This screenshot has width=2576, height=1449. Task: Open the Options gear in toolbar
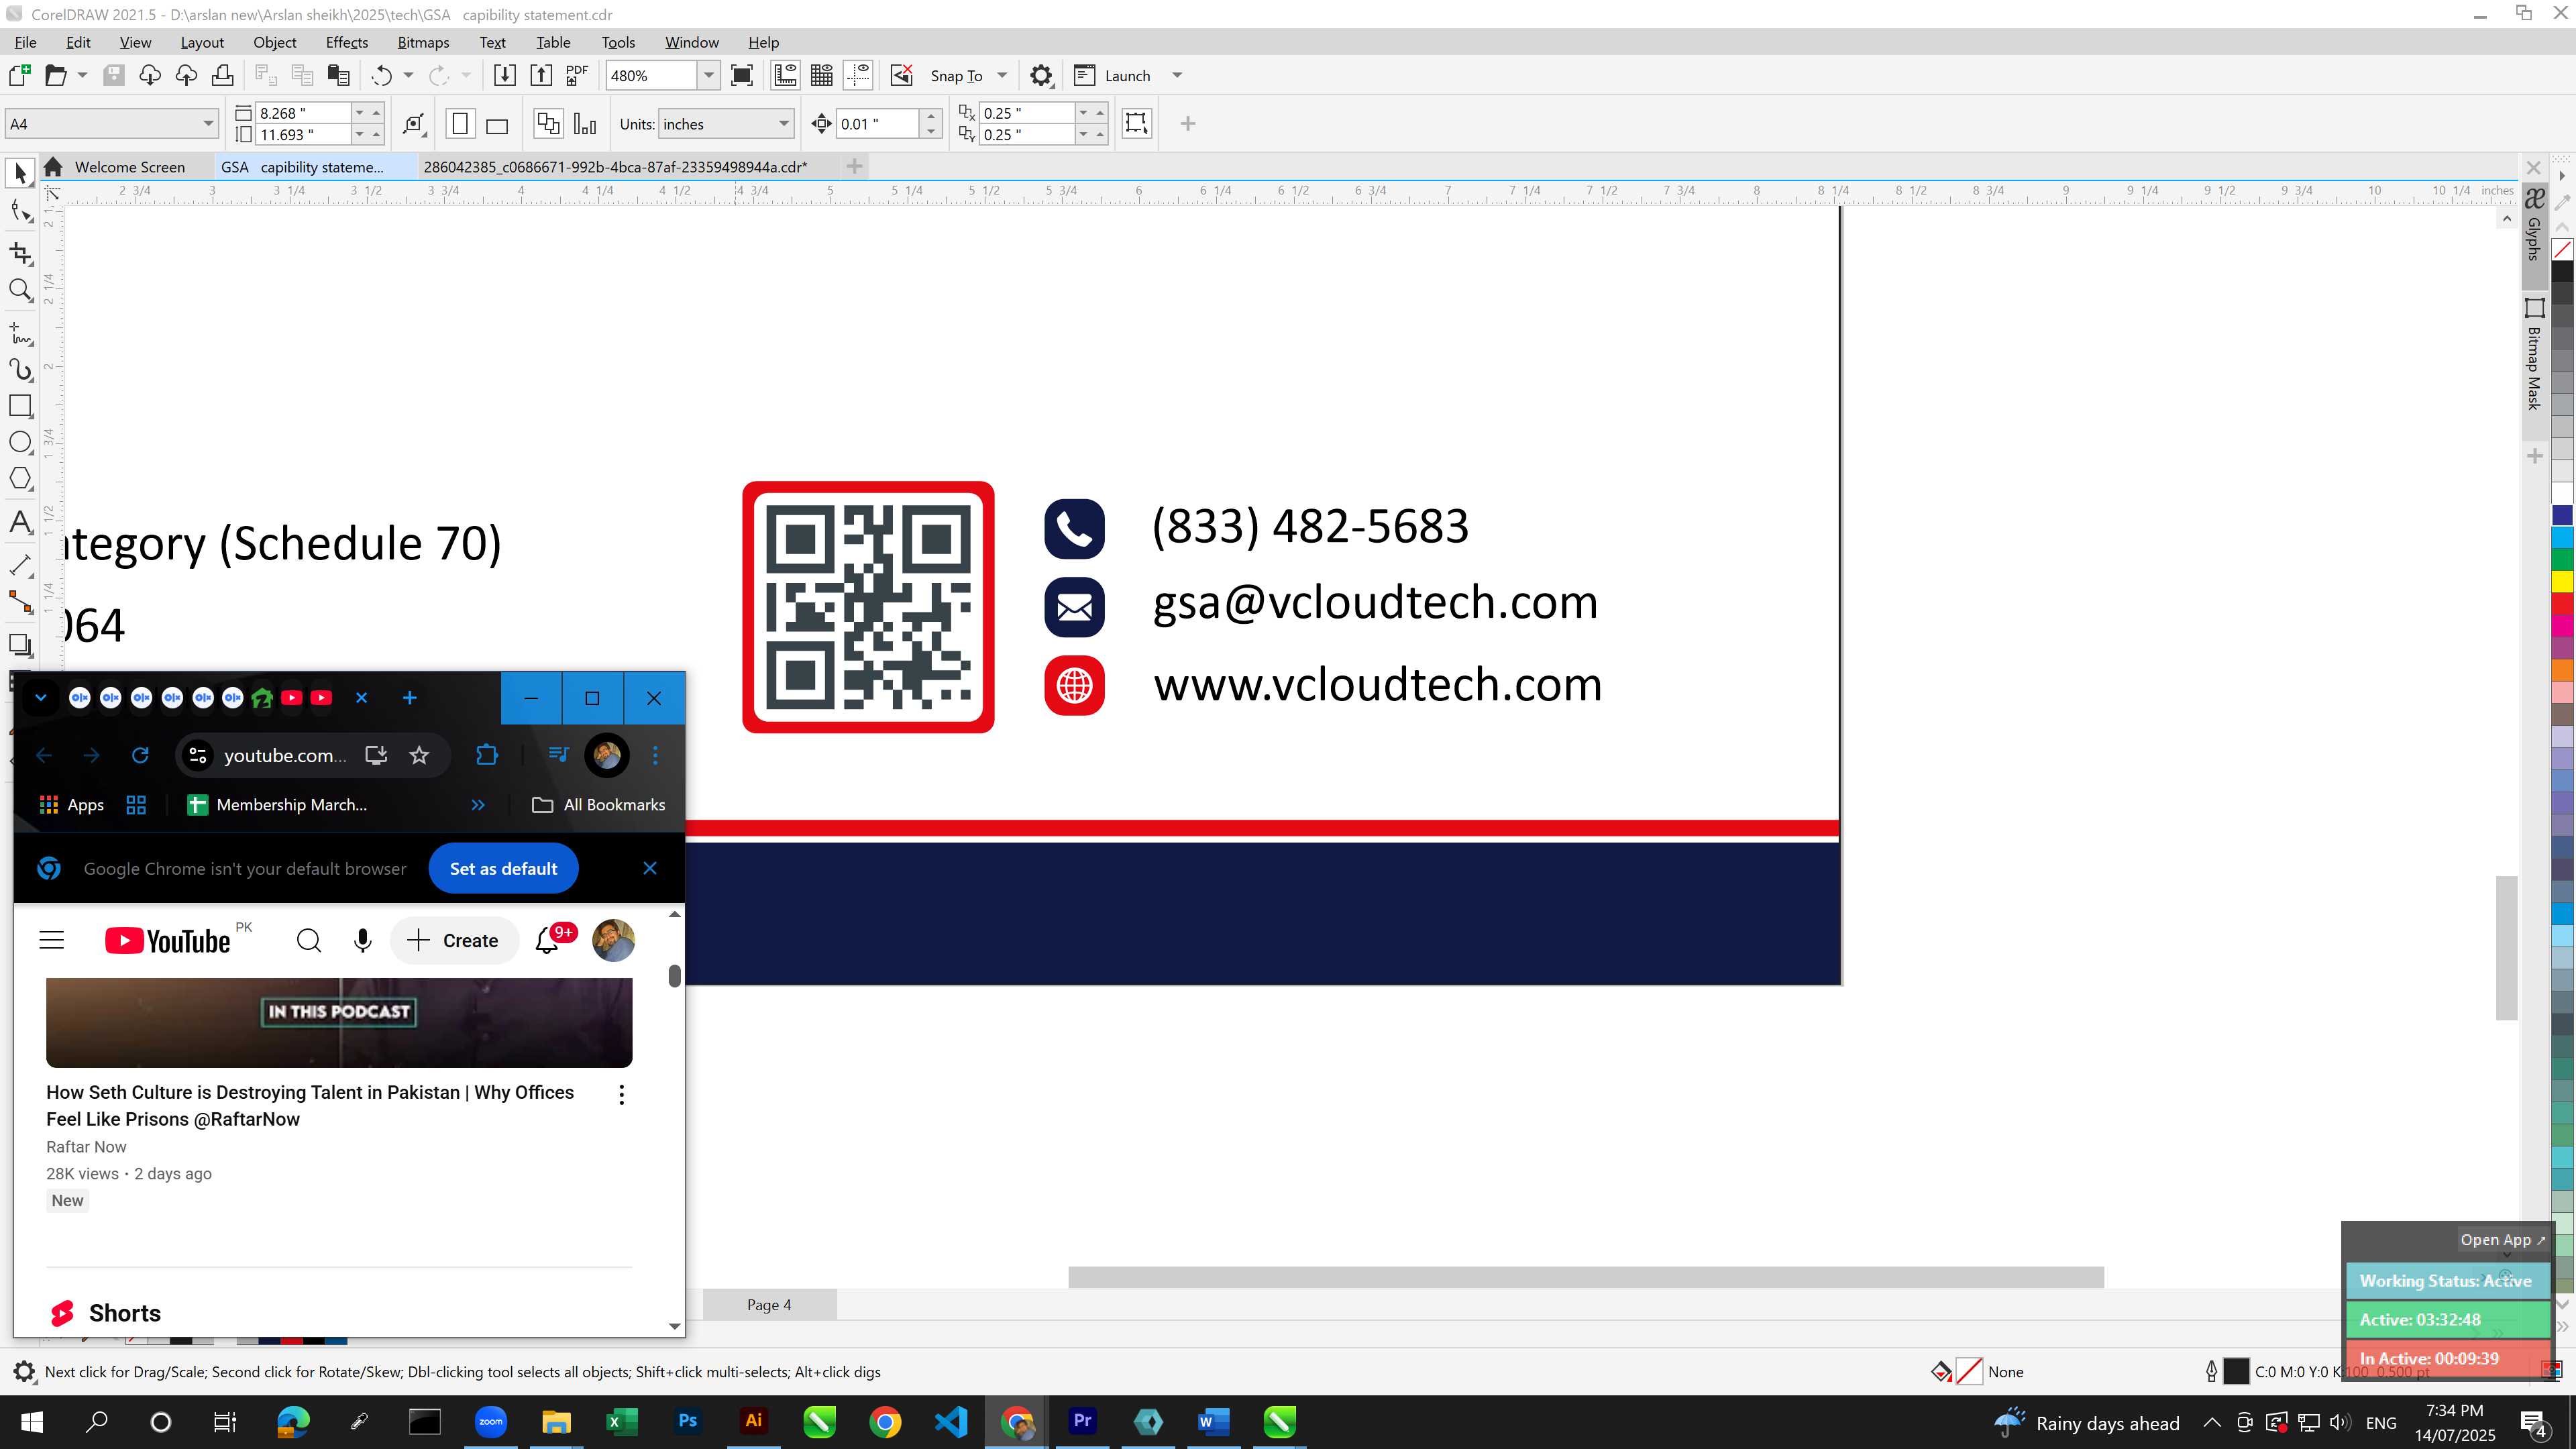1041,75
